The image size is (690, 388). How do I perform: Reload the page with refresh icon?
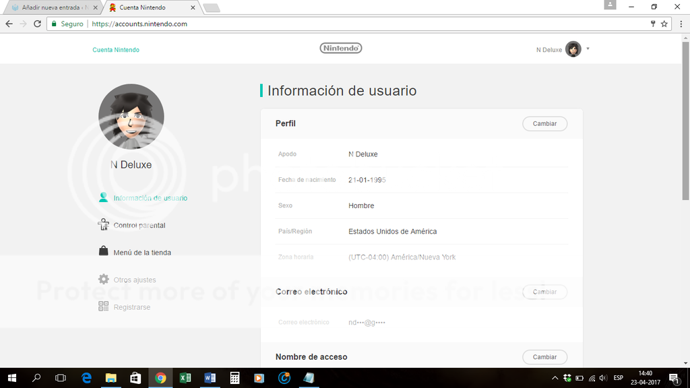38,24
